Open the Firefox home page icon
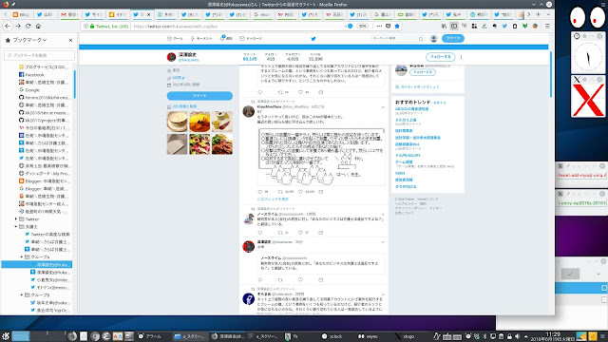 click(38, 26)
